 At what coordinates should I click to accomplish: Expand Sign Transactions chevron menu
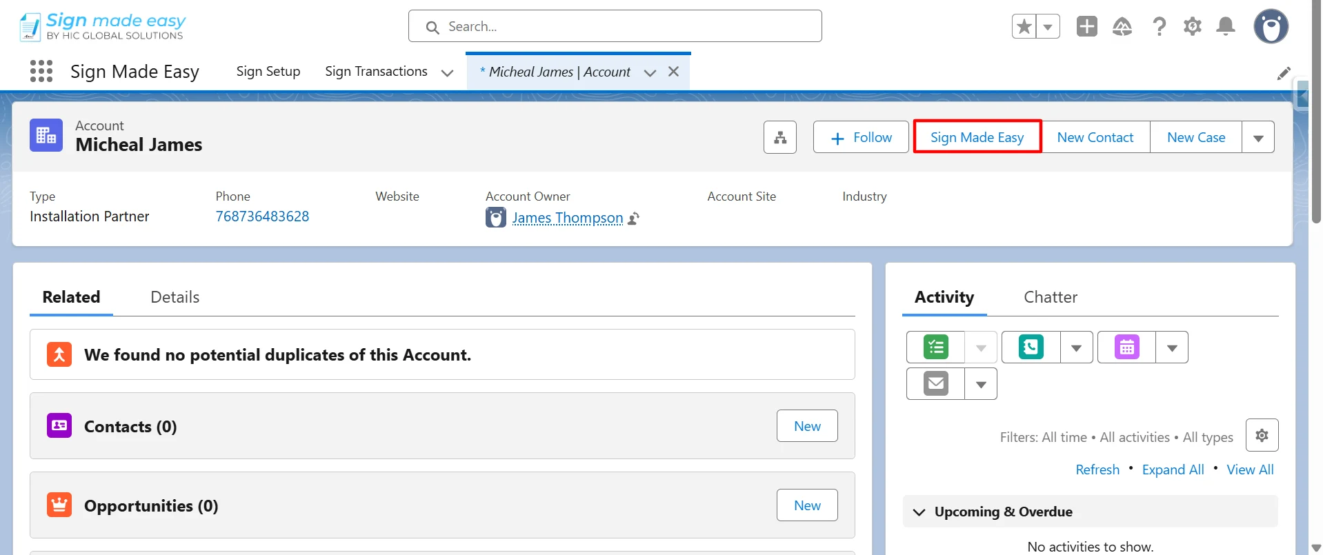(x=447, y=72)
